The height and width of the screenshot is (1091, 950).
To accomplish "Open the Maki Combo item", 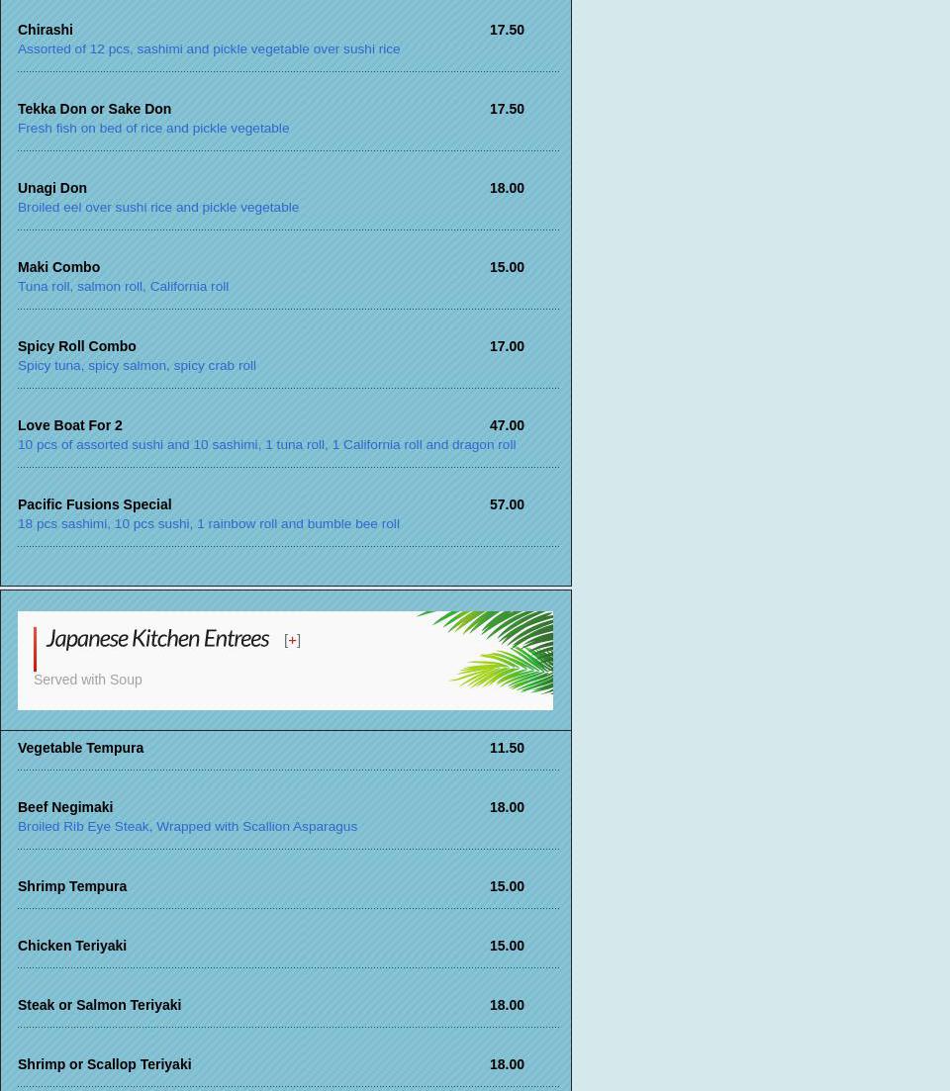I will click(x=58, y=267).
